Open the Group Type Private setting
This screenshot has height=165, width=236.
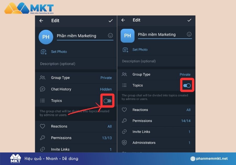point(106,78)
